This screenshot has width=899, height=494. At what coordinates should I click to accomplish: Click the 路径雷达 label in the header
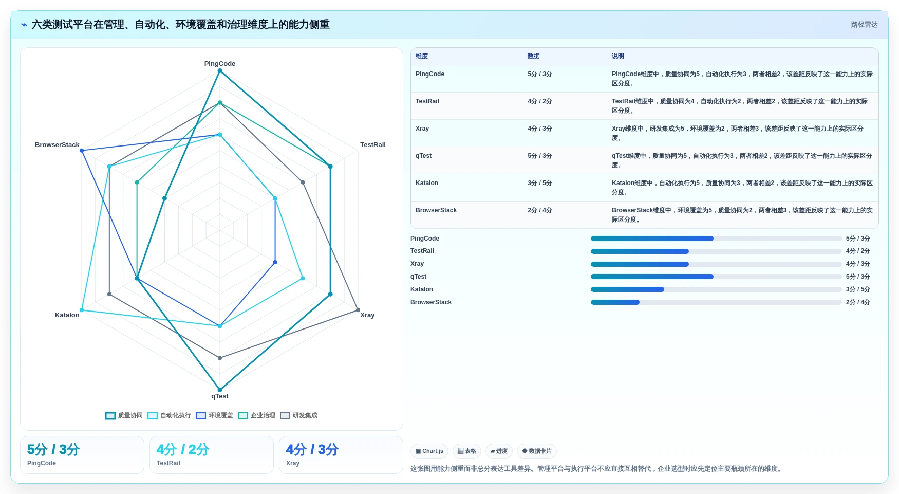point(864,25)
